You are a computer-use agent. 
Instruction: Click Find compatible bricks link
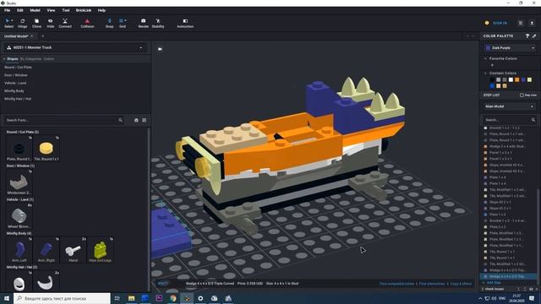point(396,284)
